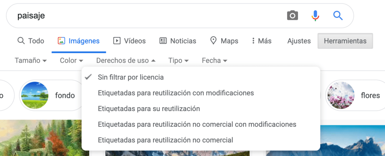Expand the Tamaño filter dropdown

30,60
